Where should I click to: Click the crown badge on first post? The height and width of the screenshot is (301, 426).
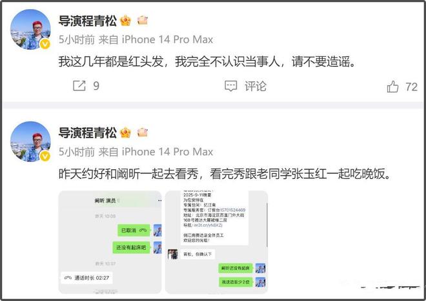click(x=125, y=21)
